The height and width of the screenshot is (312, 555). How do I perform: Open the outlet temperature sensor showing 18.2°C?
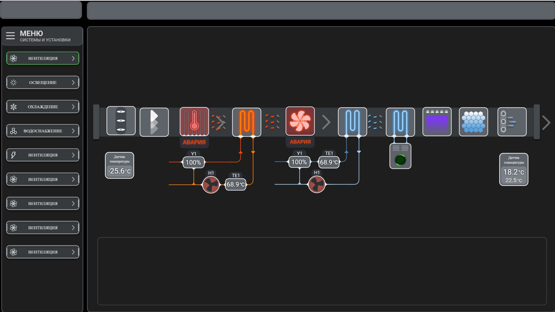point(514,169)
